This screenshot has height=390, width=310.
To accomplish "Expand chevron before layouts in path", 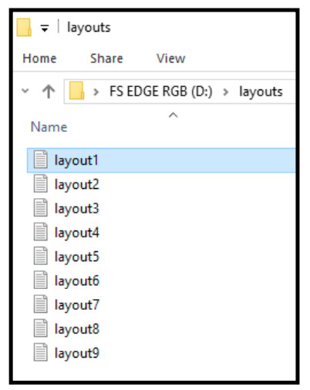I will (x=226, y=92).
